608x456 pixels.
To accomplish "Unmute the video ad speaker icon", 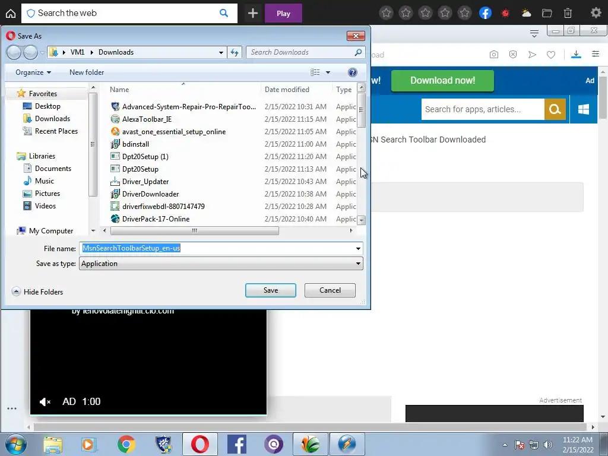I will point(45,402).
